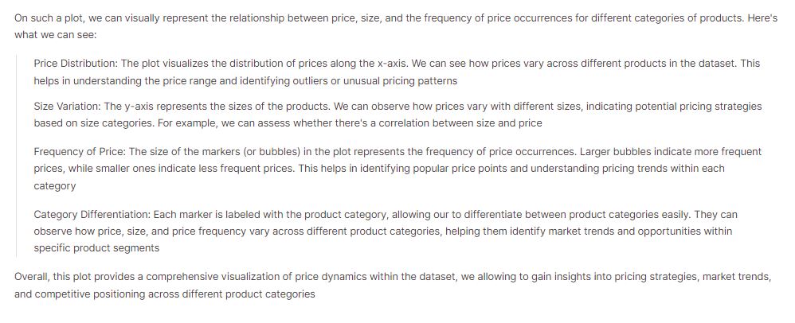
Task: Click the closing paragraph starting with 'Overall, this plot'
Action: (x=393, y=286)
